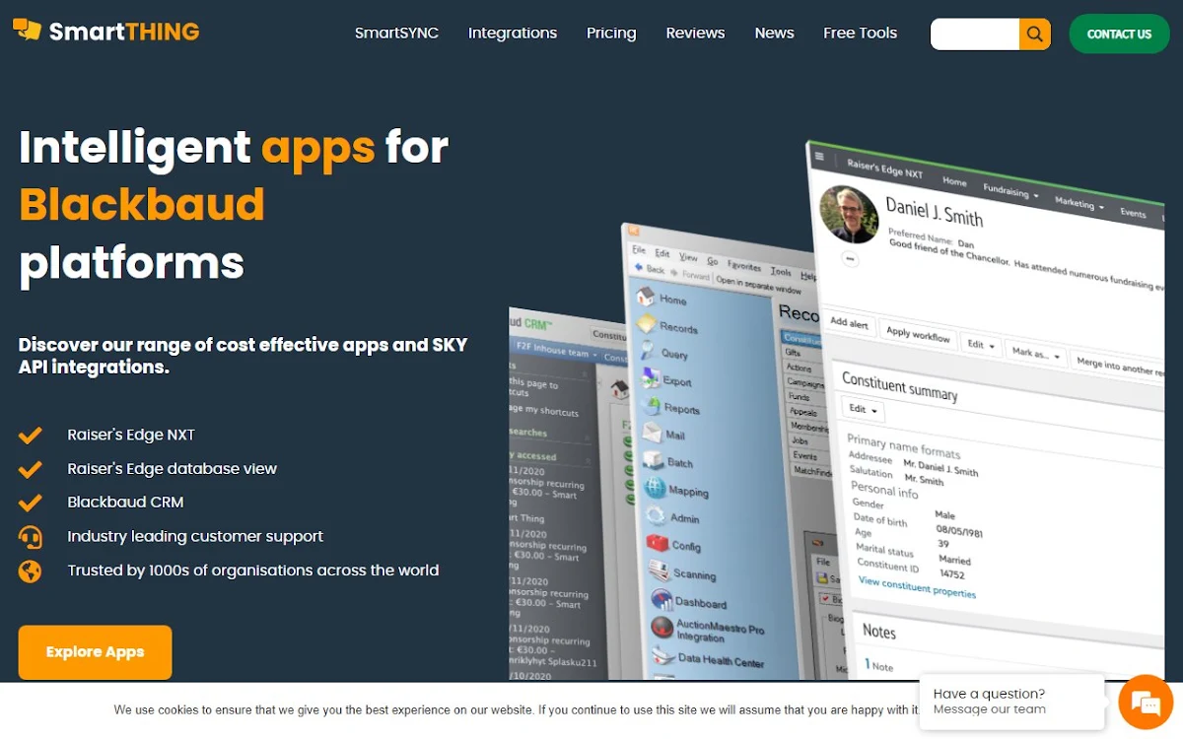Open the Mark as dropdown
Image resolution: width=1183 pixels, height=739 pixels.
pyautogui.click(x=1036, y=353)
